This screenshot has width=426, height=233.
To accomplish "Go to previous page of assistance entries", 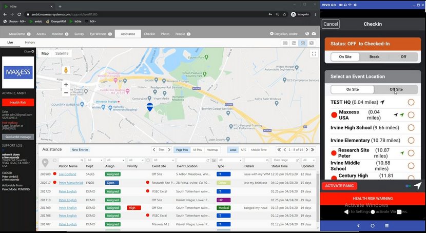I will click(285, 150).
